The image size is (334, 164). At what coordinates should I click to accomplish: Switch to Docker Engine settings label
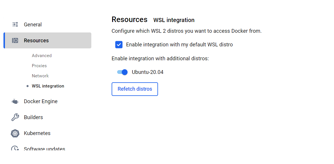pyautogui.click(x=41, y=101)
